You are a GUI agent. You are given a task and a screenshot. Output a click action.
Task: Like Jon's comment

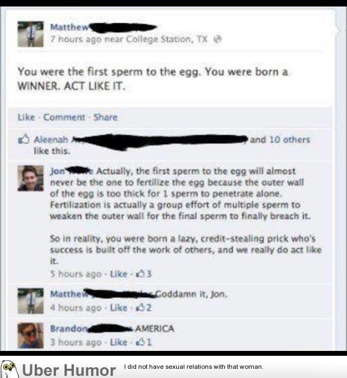pos(119,274)
